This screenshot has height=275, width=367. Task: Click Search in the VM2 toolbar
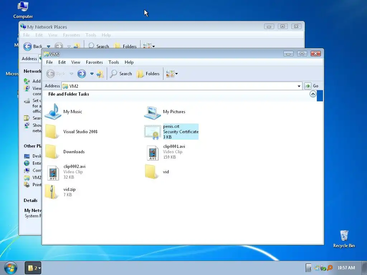click(x=121, y=74)
